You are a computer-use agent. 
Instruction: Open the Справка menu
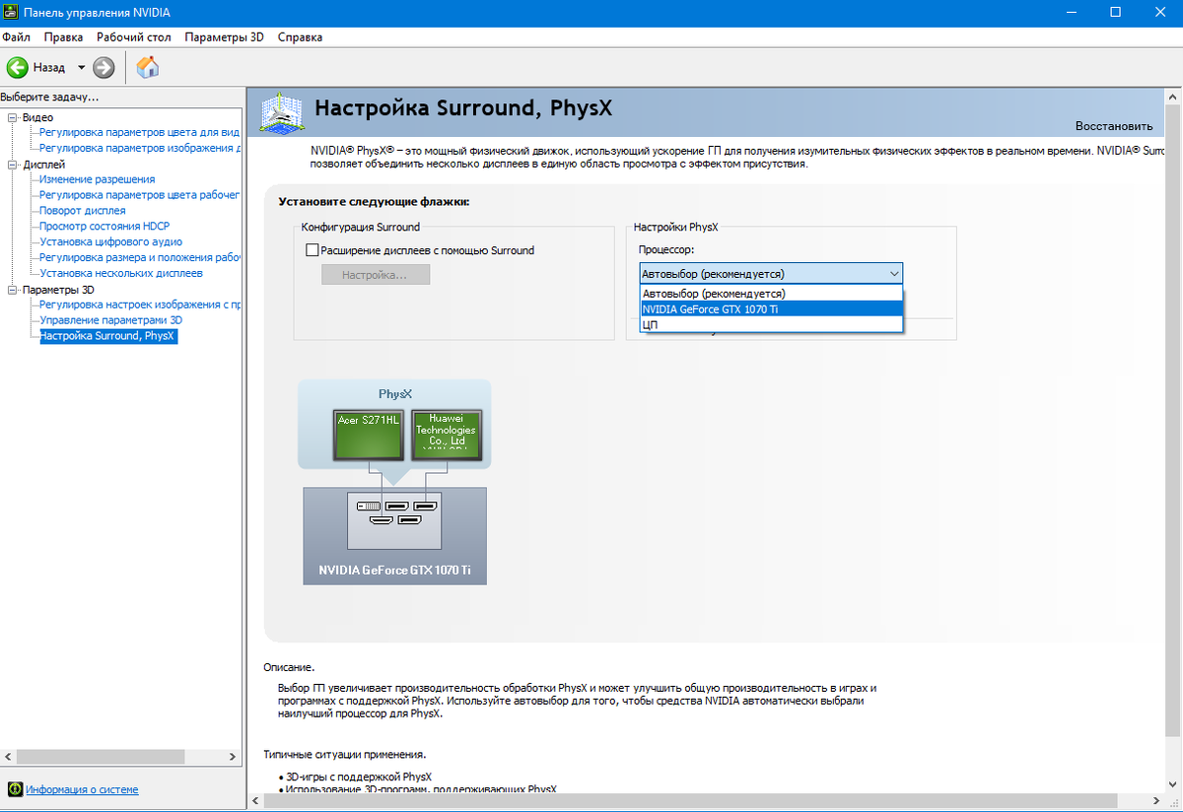pyautogui.click(x=300, y=37)
